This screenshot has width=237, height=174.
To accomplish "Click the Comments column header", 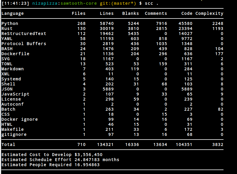I will click(x=156, y=13).
